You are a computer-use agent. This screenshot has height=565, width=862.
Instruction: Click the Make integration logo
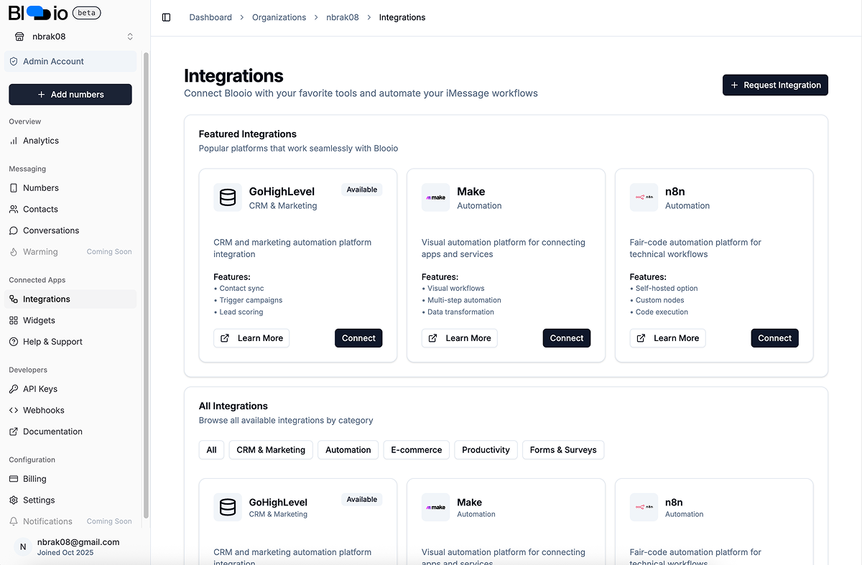[435, 197]
